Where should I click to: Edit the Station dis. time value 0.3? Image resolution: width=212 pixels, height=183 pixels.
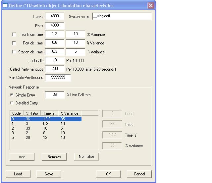coord(55,52)
